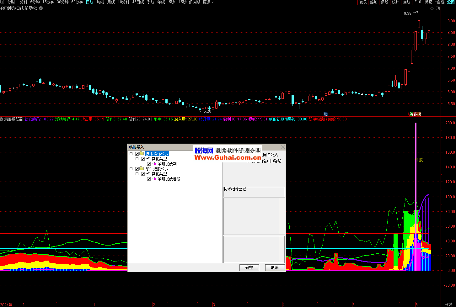
Task: Click the magenta formula icon of 策略捉妖选股
Action: (154, 179)
